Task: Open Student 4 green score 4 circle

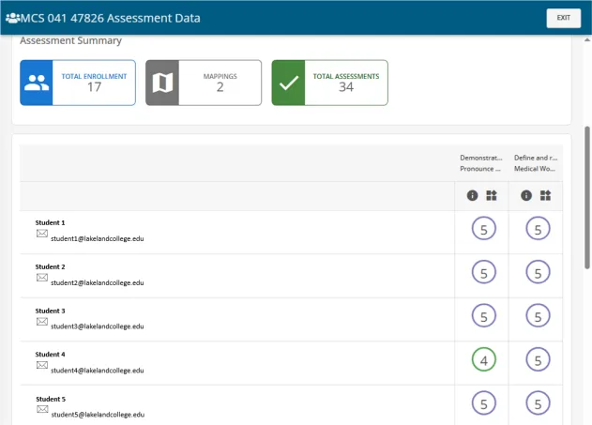Action: [x=484, y=359]
